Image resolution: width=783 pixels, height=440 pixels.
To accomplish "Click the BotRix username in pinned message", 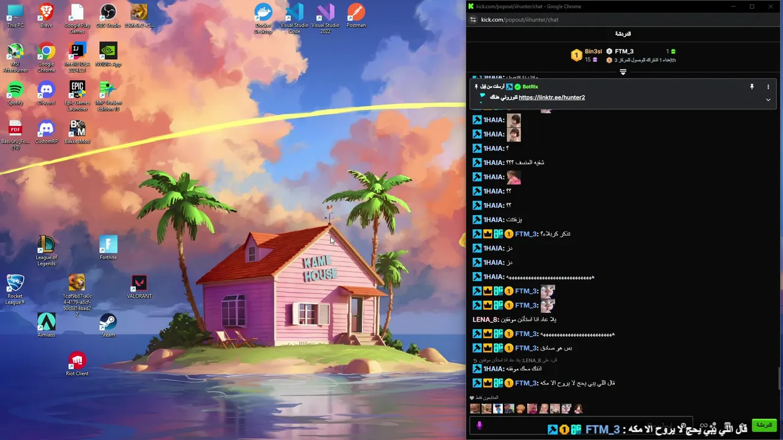I will [530, 87].
